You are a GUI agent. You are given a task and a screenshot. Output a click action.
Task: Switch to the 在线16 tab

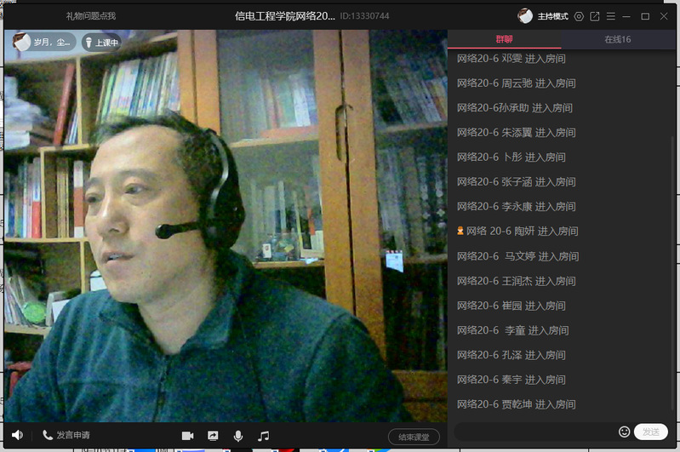(618, 39)
